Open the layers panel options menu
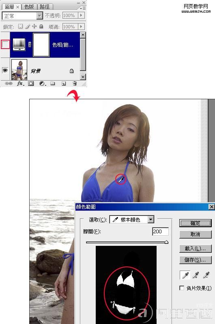The width and height of the screenshot is (215, 324). pos(83,8)
